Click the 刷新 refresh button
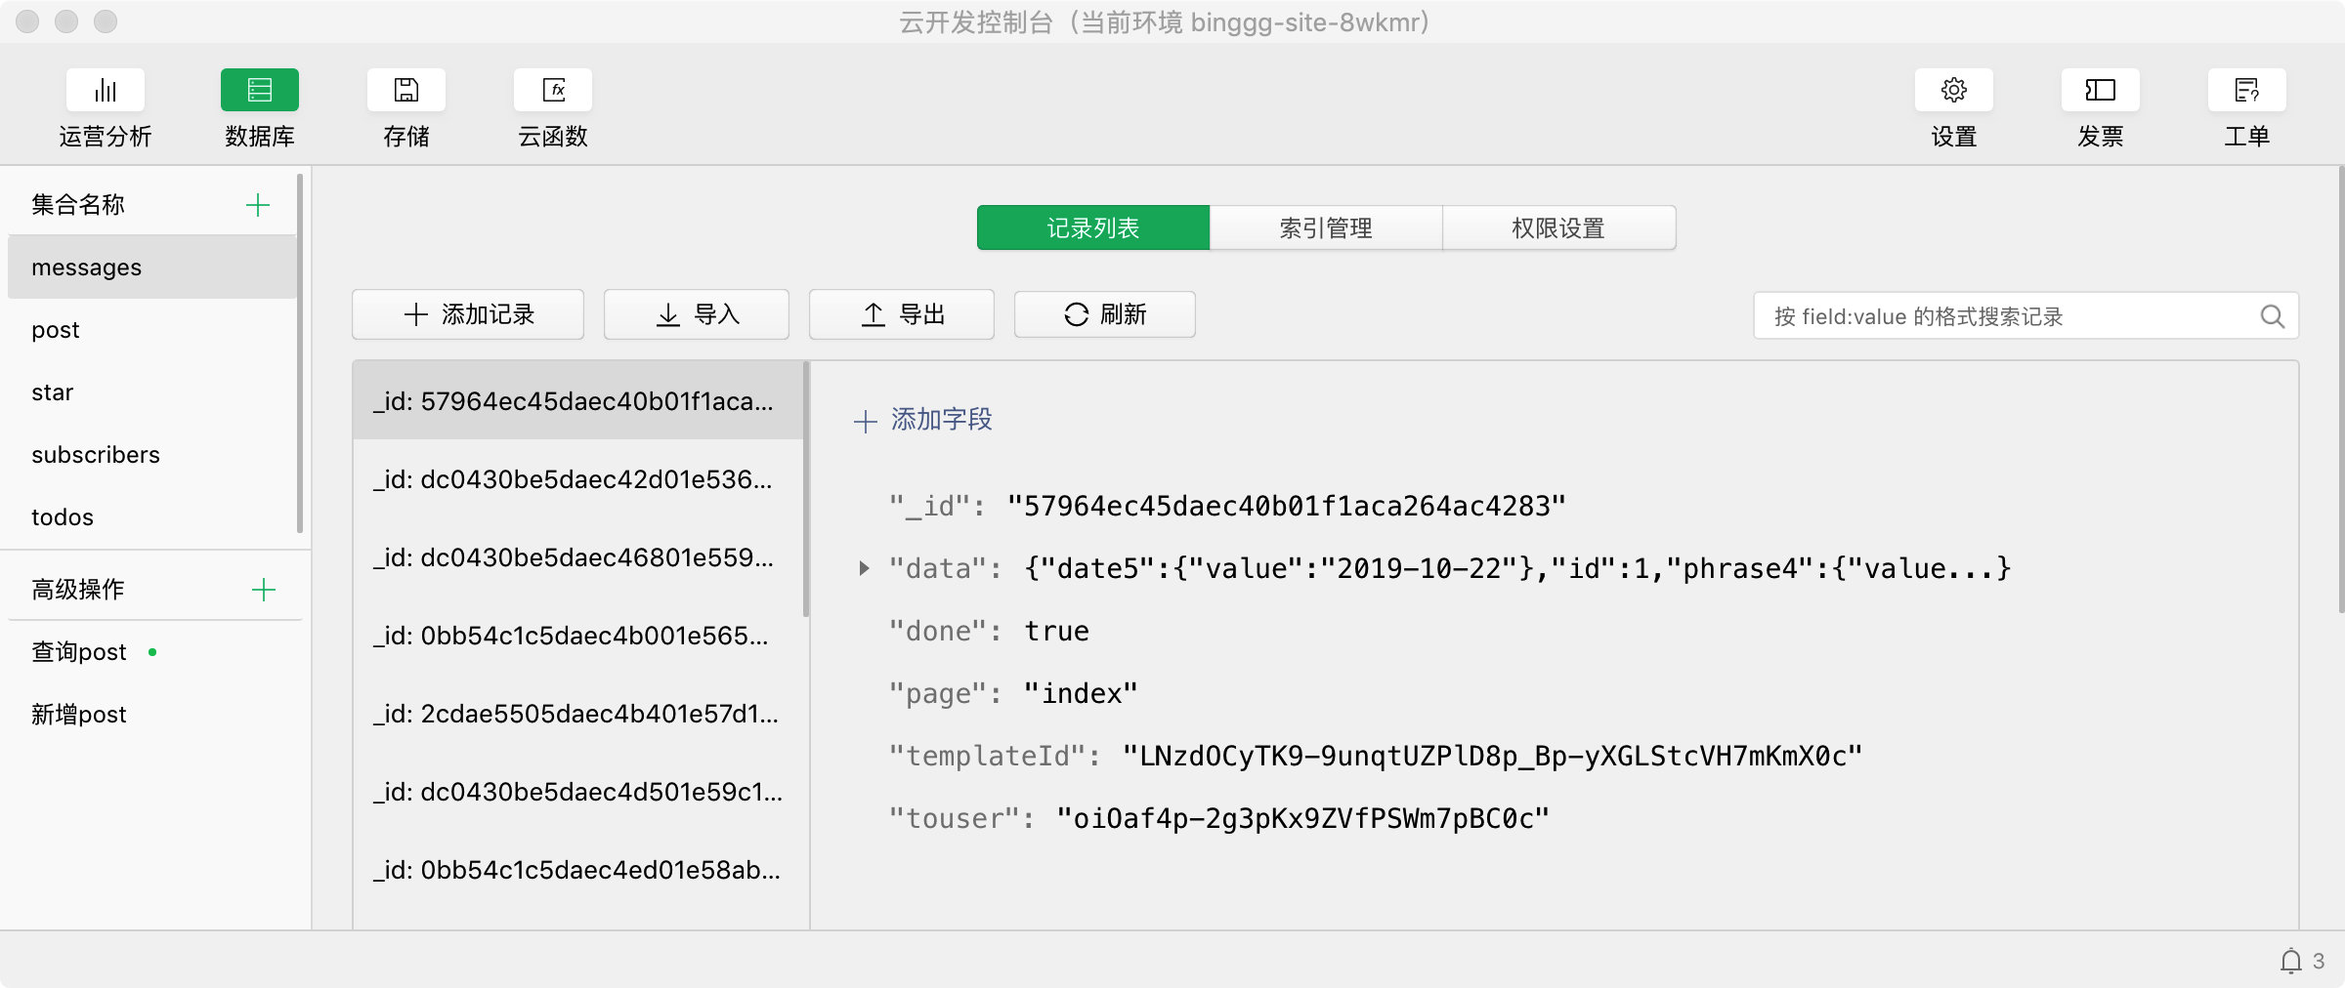 (1105, 314)
